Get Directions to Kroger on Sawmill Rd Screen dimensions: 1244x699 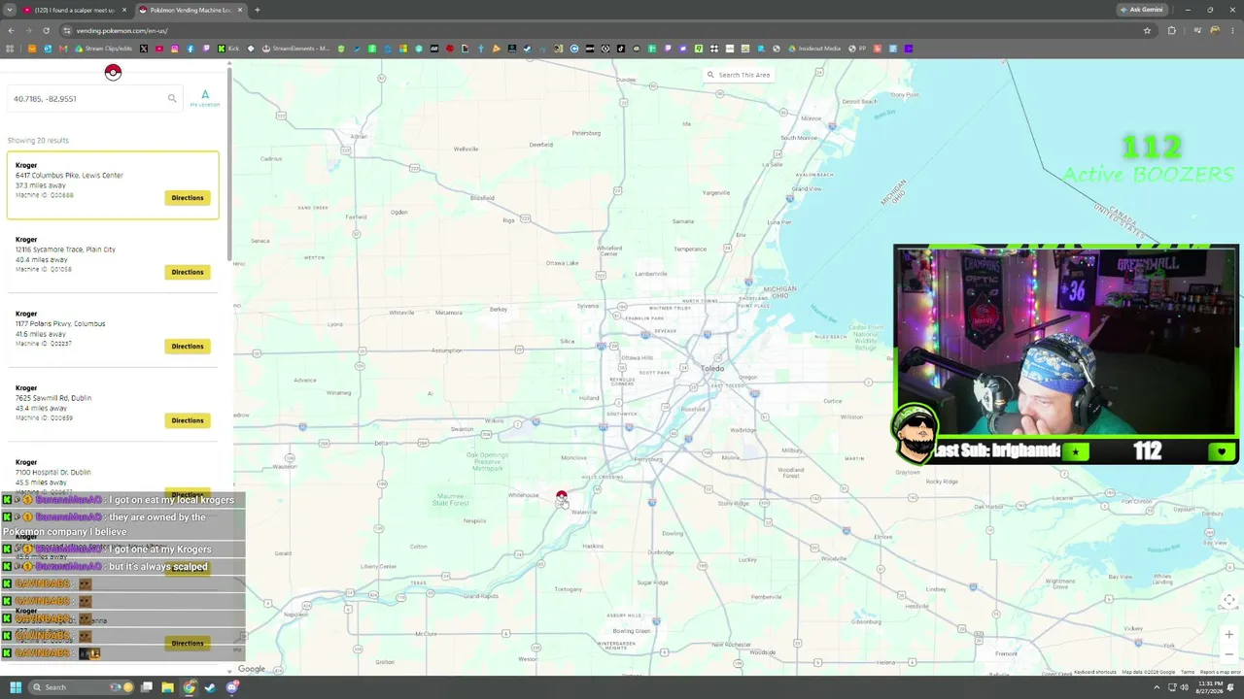pos(188,420)
